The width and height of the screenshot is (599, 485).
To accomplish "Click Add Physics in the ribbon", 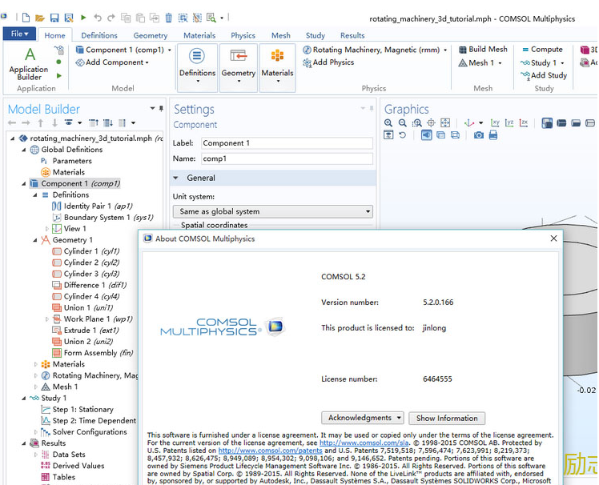I will pos(328,62).
